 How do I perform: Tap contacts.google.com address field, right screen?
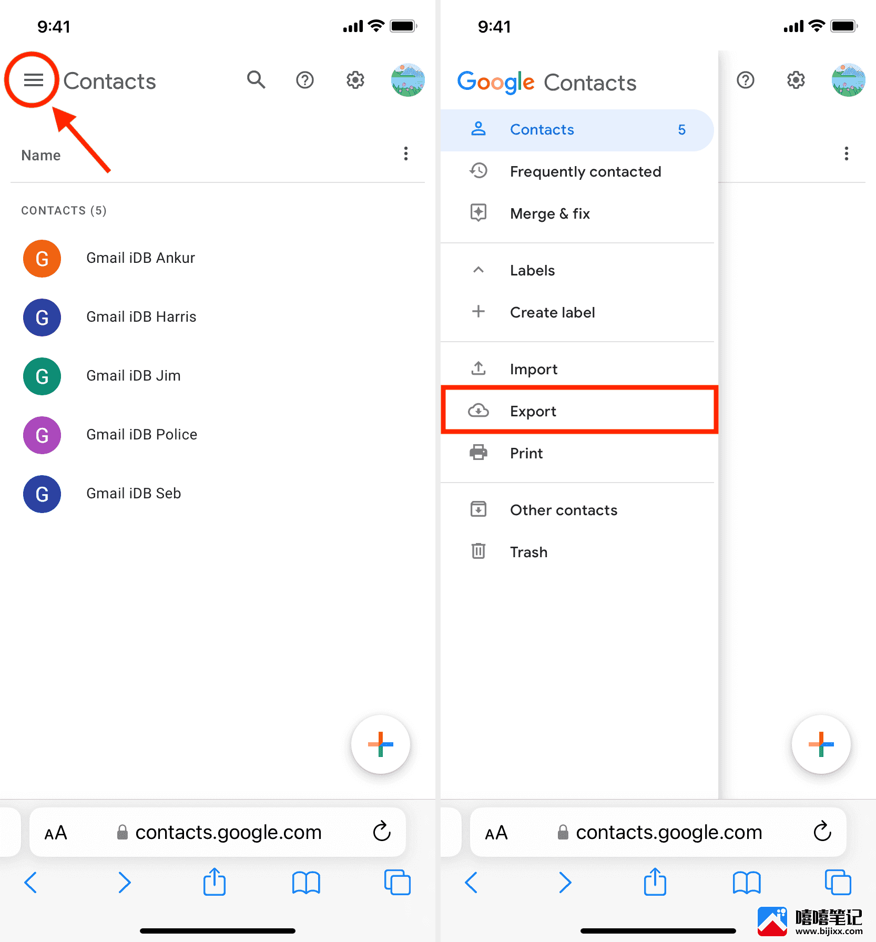pos(658,833)
